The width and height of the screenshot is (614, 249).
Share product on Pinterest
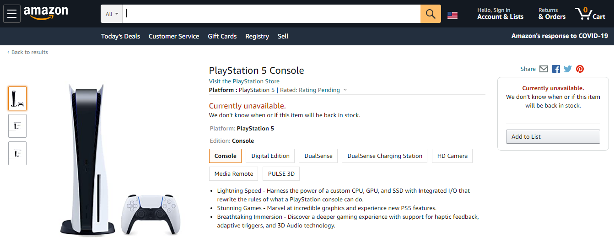coord(580,69)
